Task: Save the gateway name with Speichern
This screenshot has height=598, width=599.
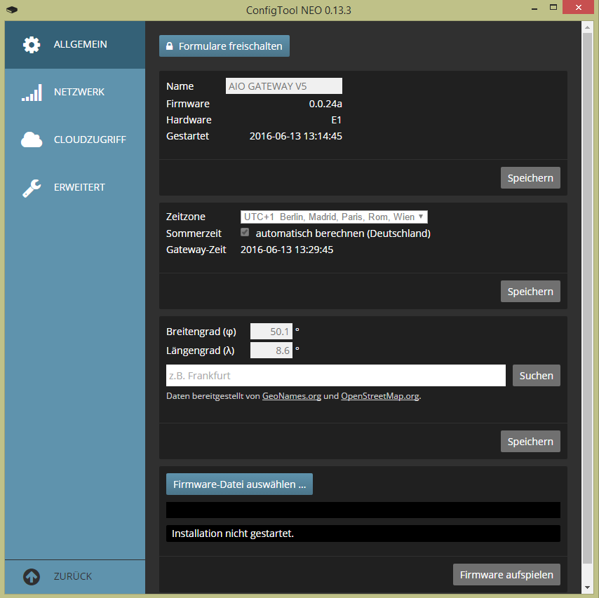Action: click(x=530, y=178)
